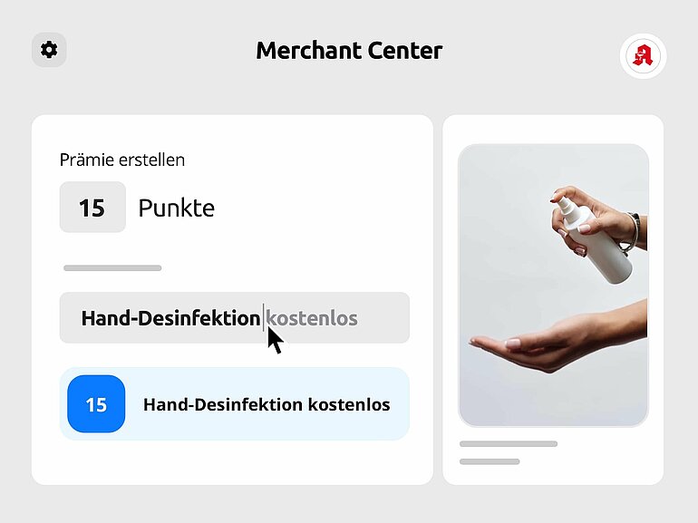Click the shorter gray caption line below photo
This screenshot has height=523, width=698.
490,461
